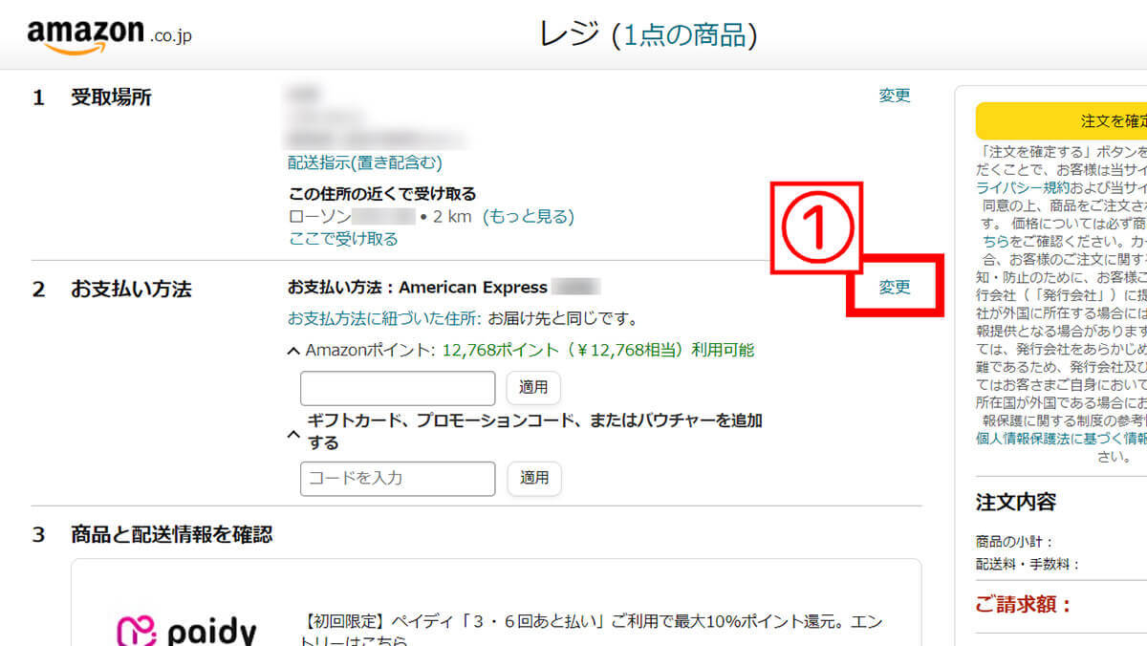Click この住所の近くで受け取る heading
1147x646 pixels.
tap(382, 195)
